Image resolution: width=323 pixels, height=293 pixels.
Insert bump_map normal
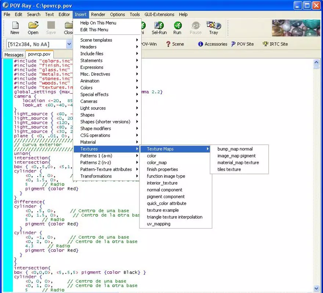[x=239, y=149]
